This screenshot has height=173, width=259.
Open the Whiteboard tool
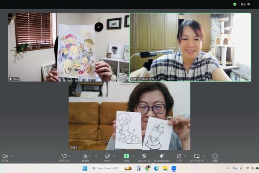pos(197,156)
